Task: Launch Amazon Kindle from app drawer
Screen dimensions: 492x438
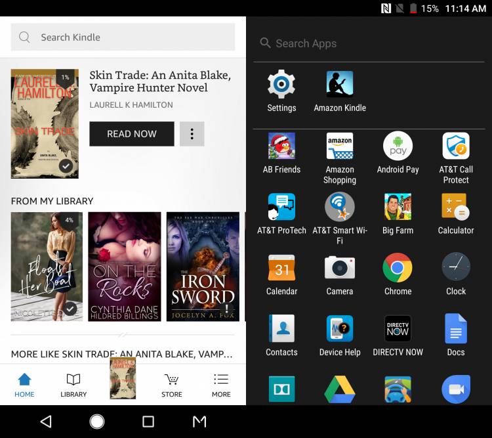Action: (340, 91)
